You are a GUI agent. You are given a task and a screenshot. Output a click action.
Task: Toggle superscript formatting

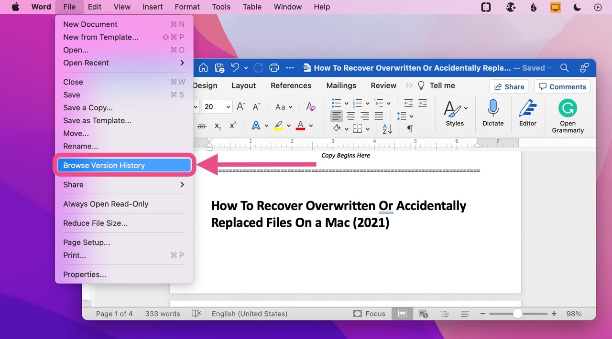coord(233,125)
